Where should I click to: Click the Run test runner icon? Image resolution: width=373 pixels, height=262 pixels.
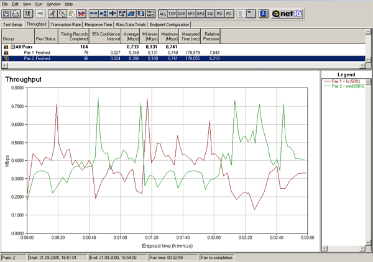(28, 14)
